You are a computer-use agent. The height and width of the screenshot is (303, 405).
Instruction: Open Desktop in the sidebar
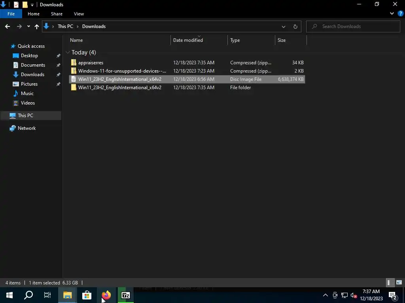[x=29, y=56]
